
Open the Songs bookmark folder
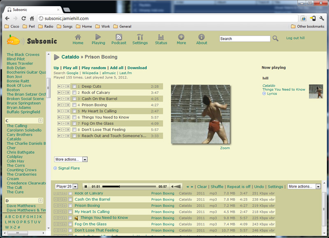click(x=65, y=26)
